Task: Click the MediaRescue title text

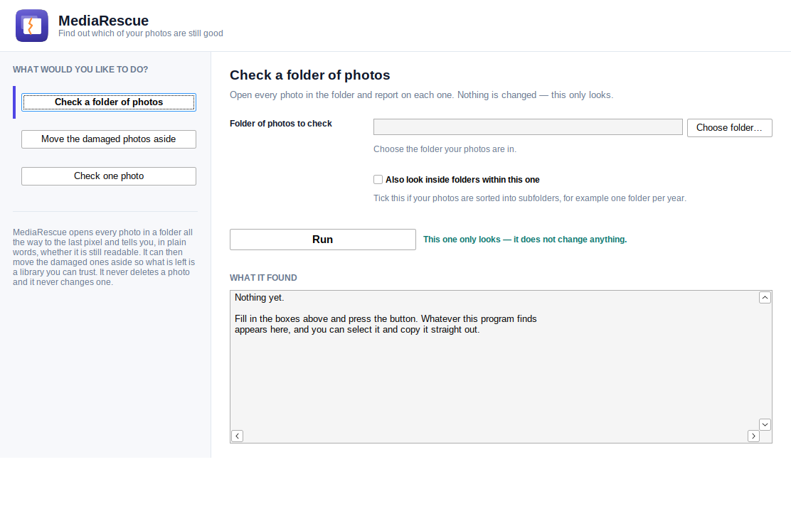Action: coord(103,21)
